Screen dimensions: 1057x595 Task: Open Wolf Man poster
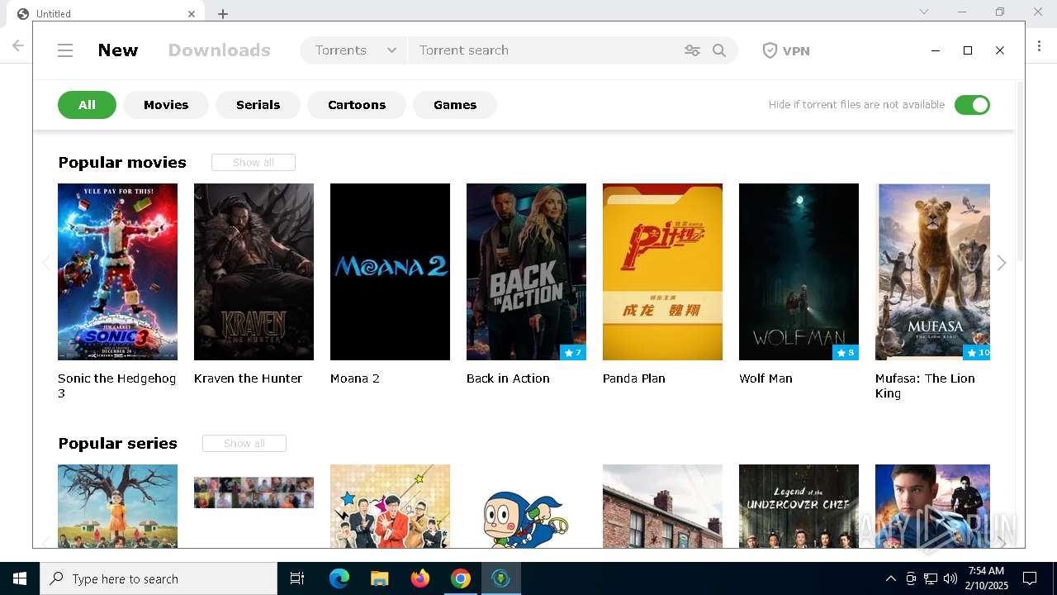click(x=799, y=272)
